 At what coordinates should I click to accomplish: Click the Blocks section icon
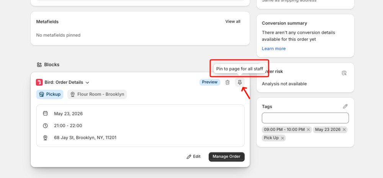[39, 65]
